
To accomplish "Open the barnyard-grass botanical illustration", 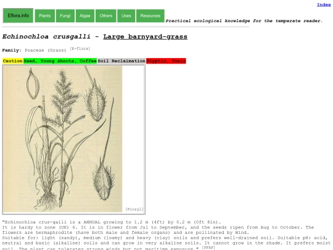I will click(x=63, y=139).
